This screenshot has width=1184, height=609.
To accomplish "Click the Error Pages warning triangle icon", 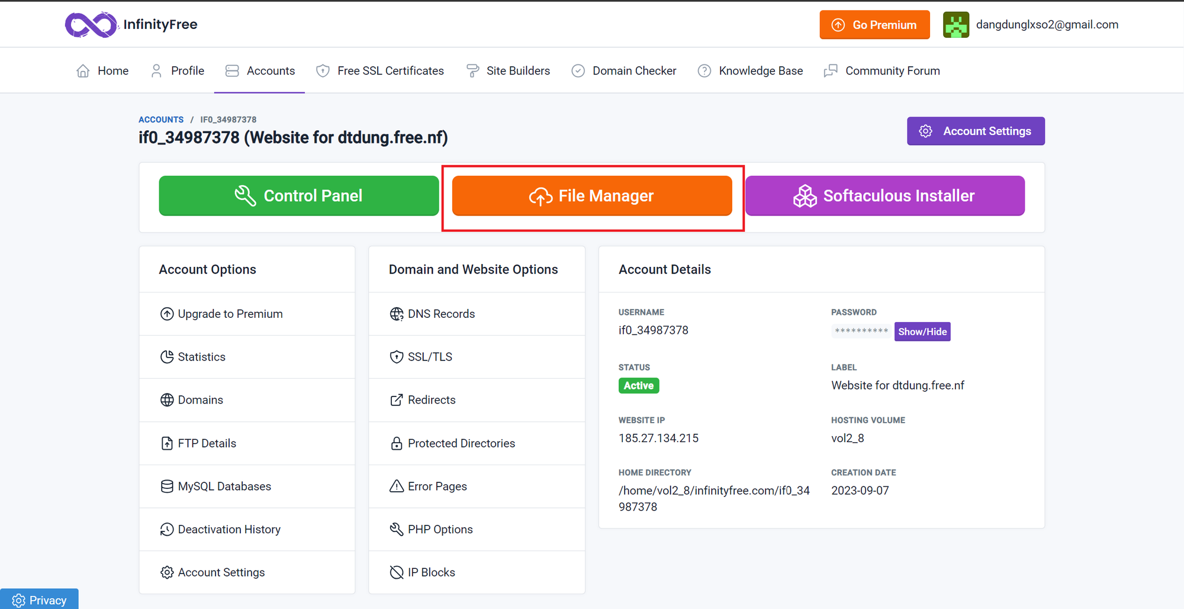I will (397, 486).
